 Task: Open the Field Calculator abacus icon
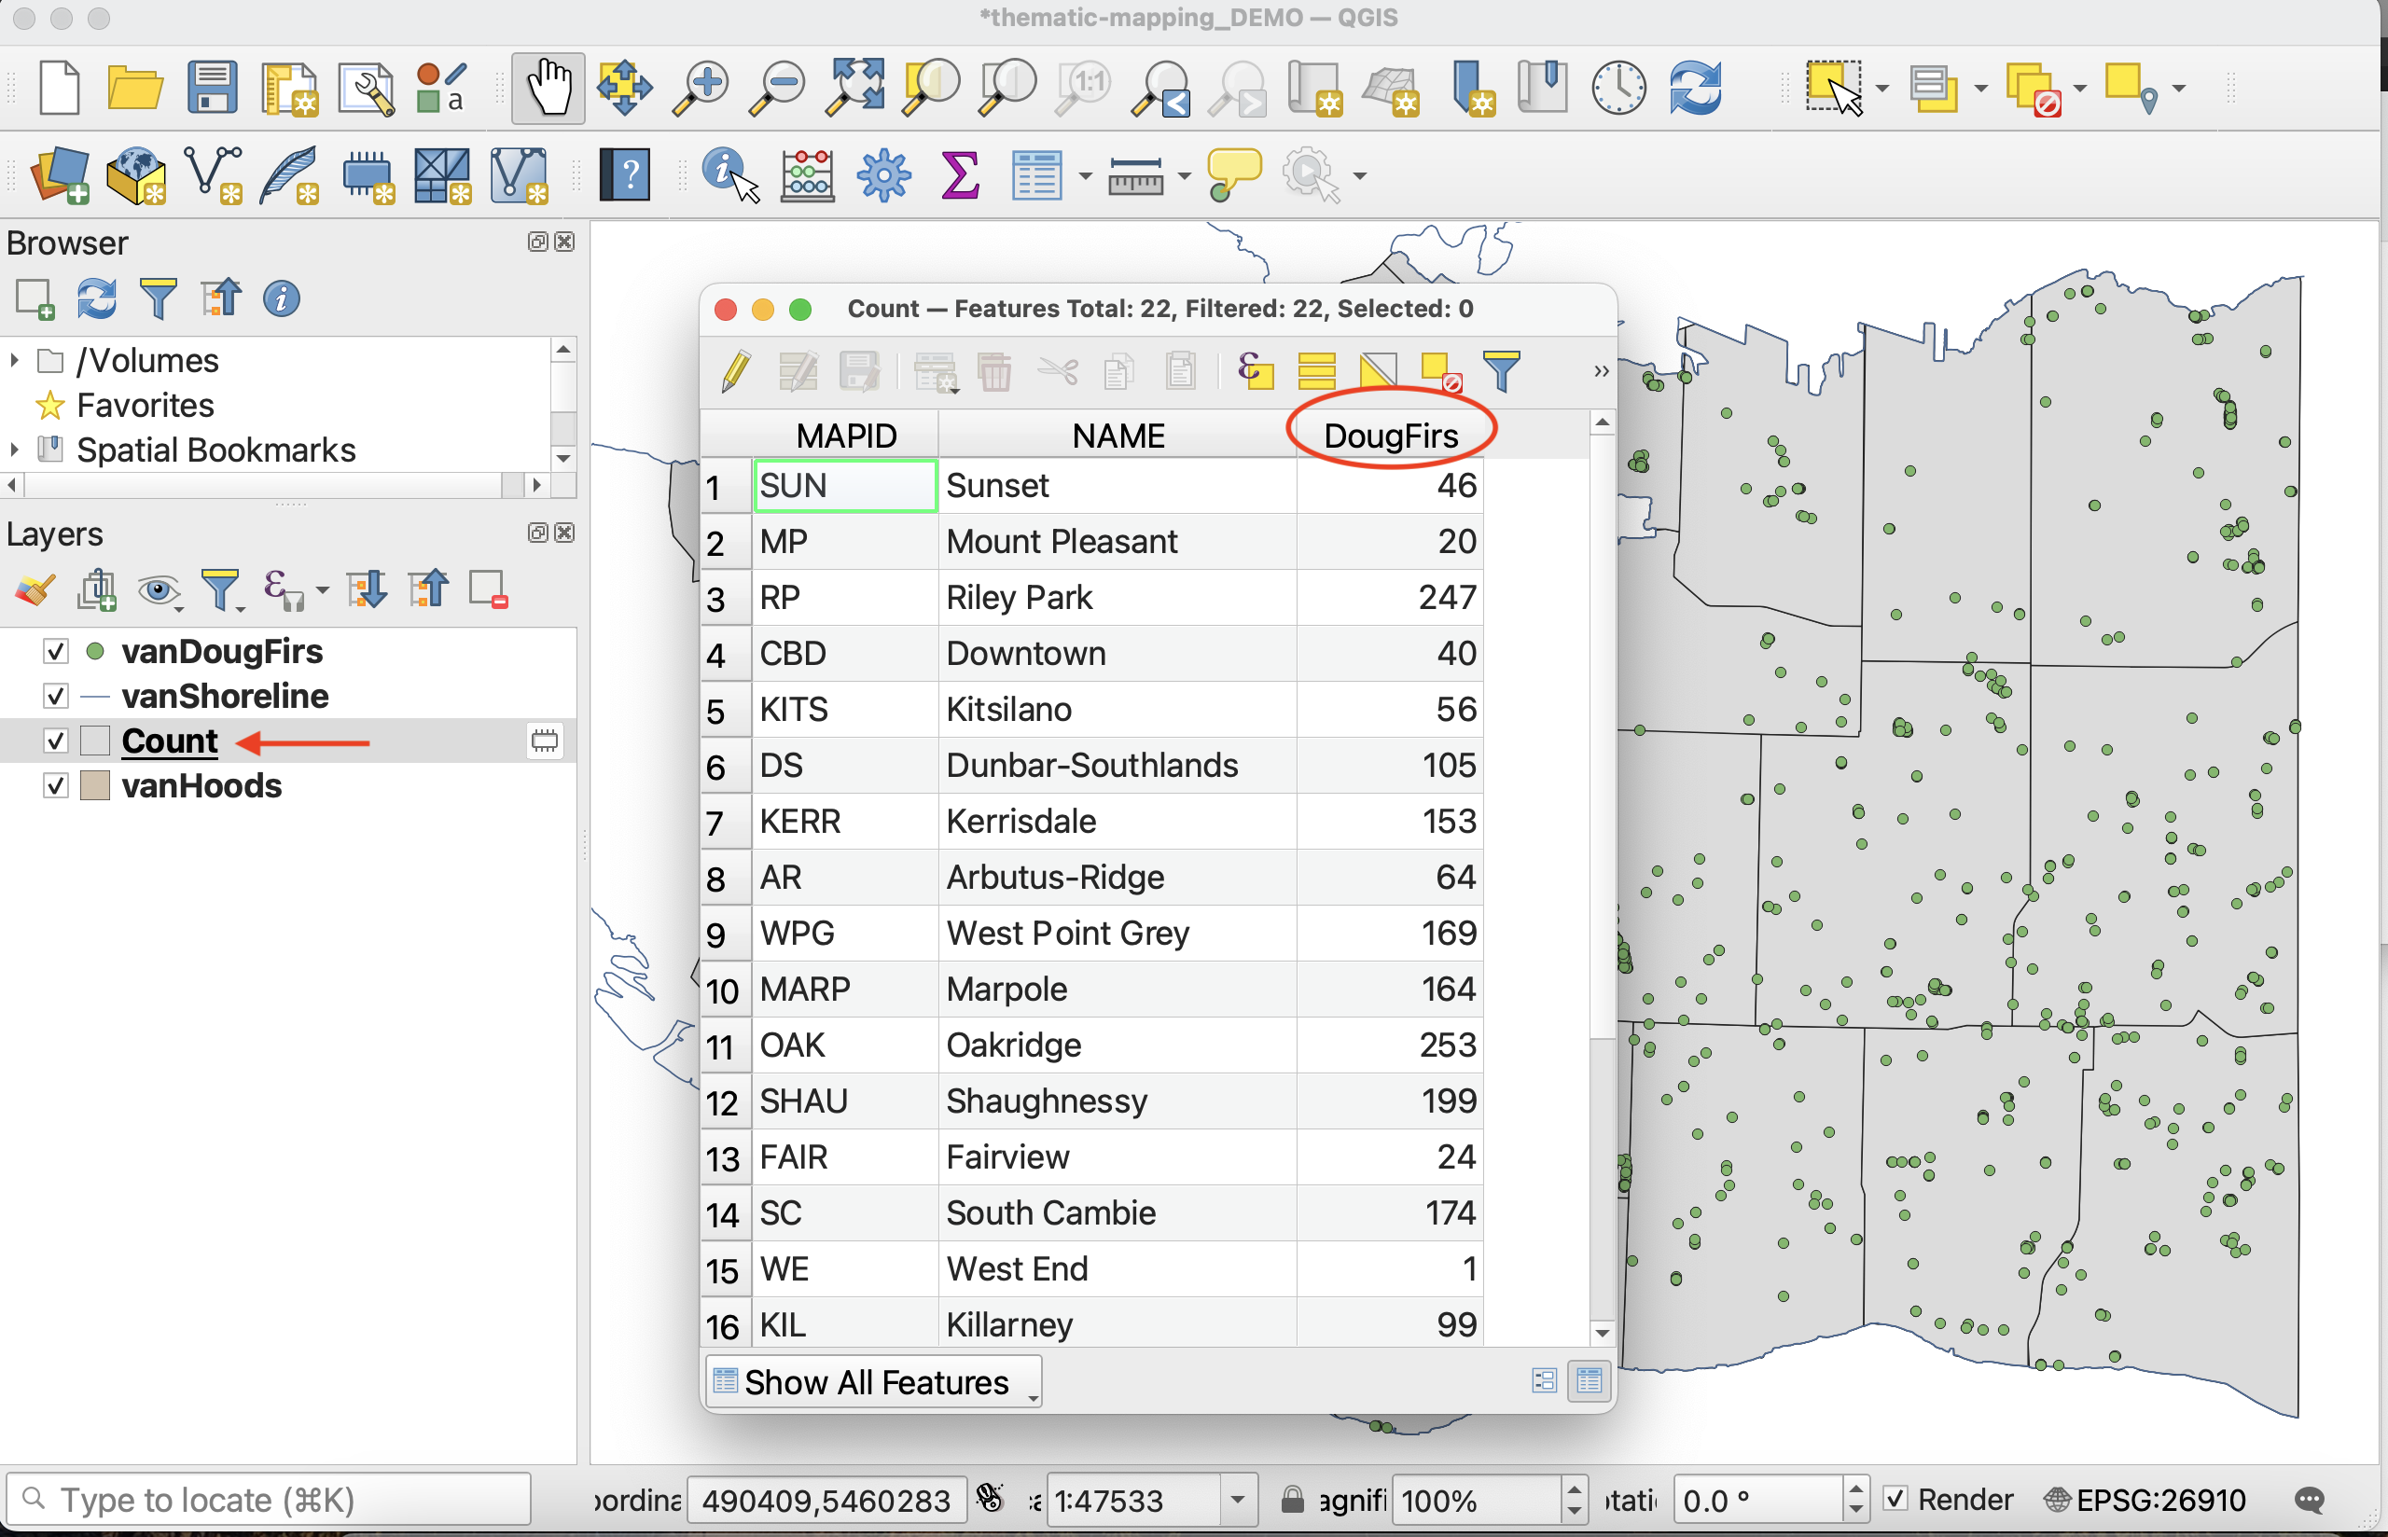[806, 175]
